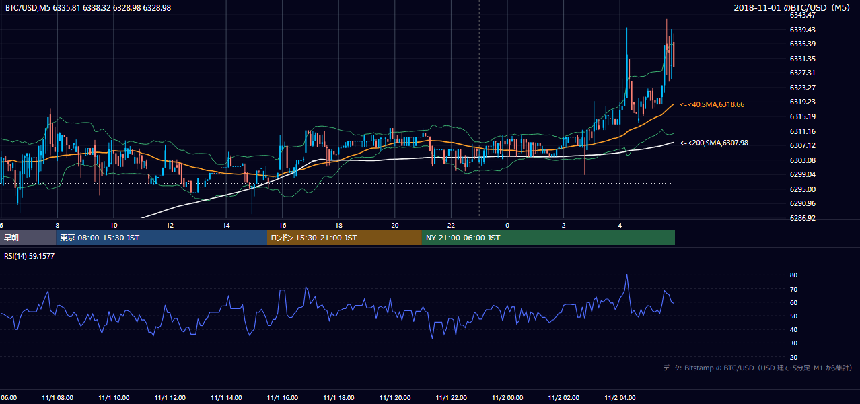
Task: Click the single-digit hour label 0 under price chart
Action: click(507, 225)
